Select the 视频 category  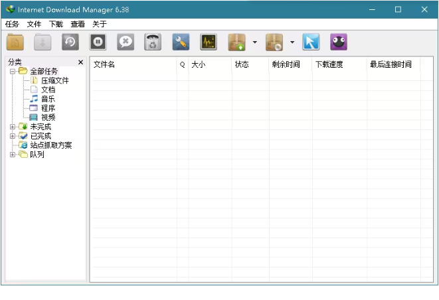tap(48, 117)
